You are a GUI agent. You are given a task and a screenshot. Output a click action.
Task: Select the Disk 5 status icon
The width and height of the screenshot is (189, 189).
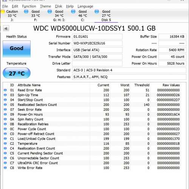point(97,12)
